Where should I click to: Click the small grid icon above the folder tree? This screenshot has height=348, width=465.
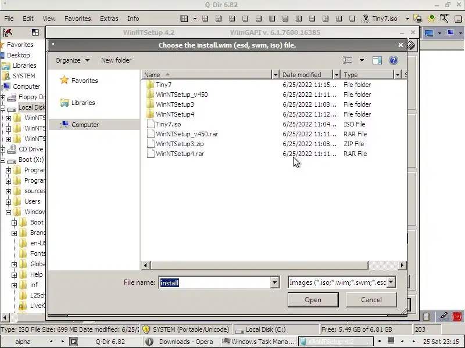tap(35, 32)
